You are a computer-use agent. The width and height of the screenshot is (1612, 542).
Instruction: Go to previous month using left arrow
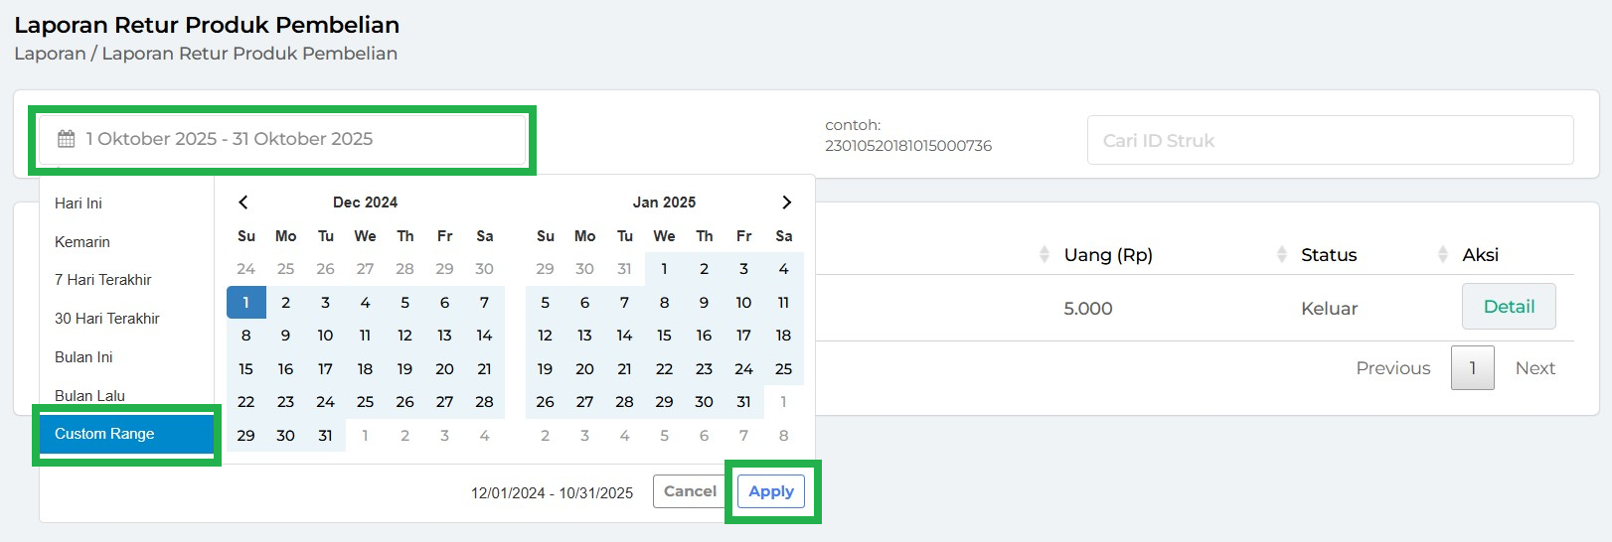pos(243,203)
